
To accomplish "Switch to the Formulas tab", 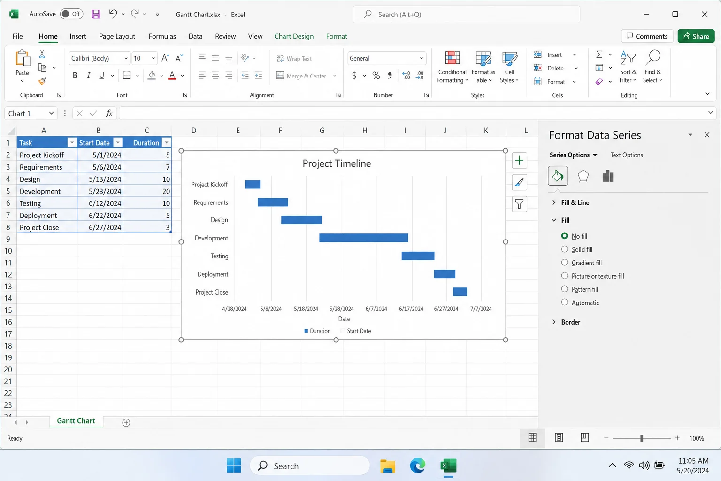I will 162,36.
